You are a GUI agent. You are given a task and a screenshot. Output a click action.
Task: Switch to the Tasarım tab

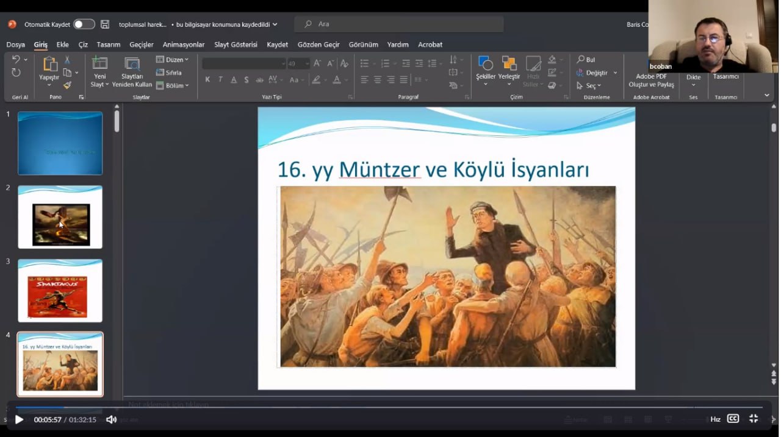click(109, 44)
